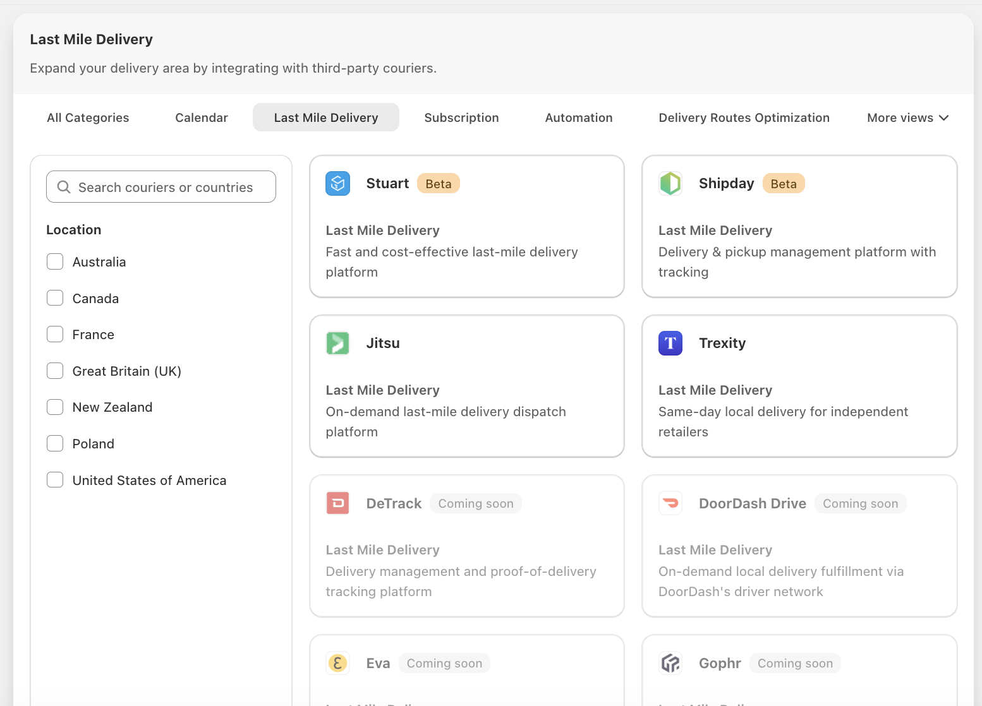Click "On-demand last-mile delivery dispatch platform" description

(x=446, y=422)
